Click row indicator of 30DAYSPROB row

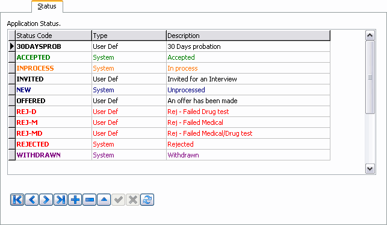[11, 46]
